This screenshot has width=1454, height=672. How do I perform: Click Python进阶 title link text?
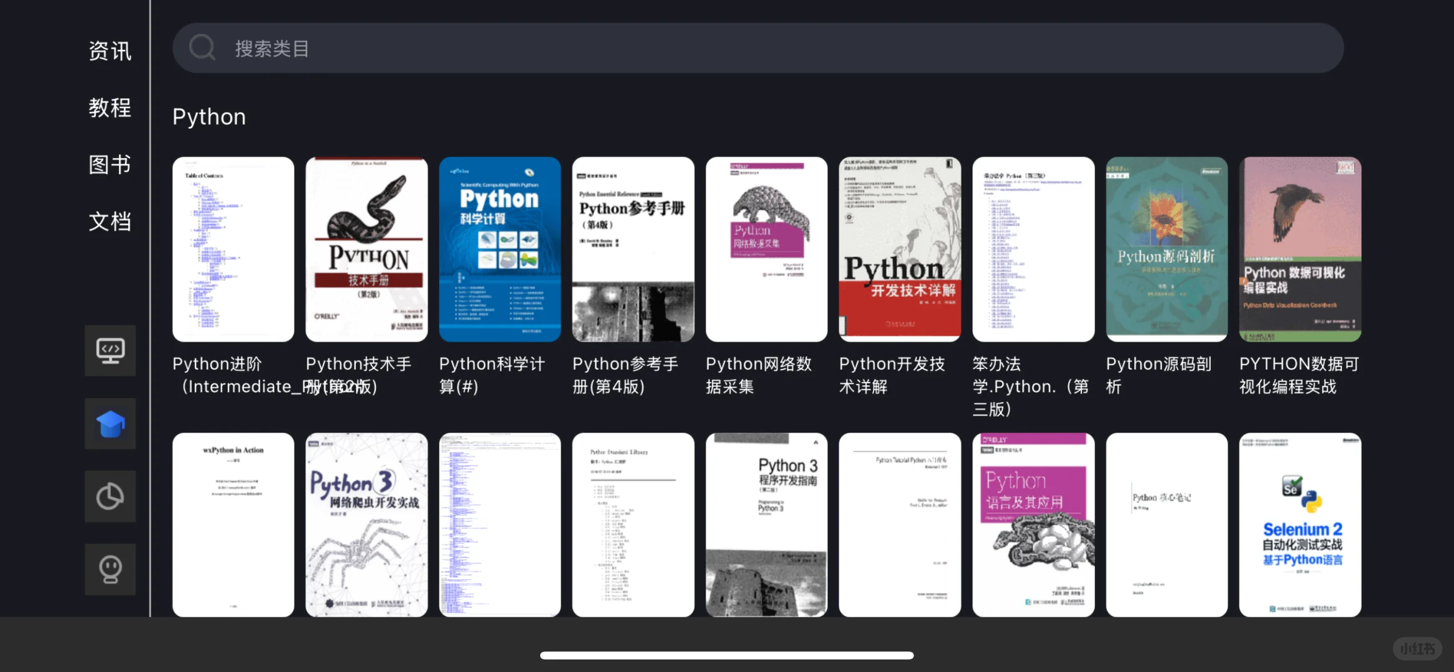[x=217, y=364]
